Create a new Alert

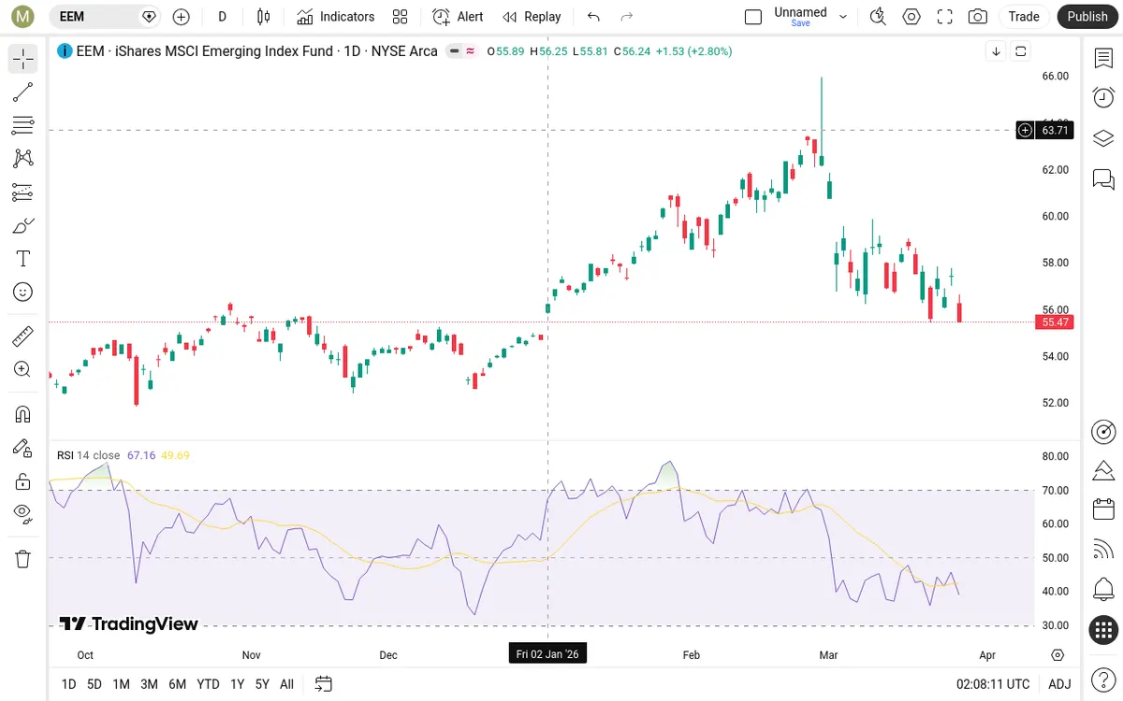point(458,17)
